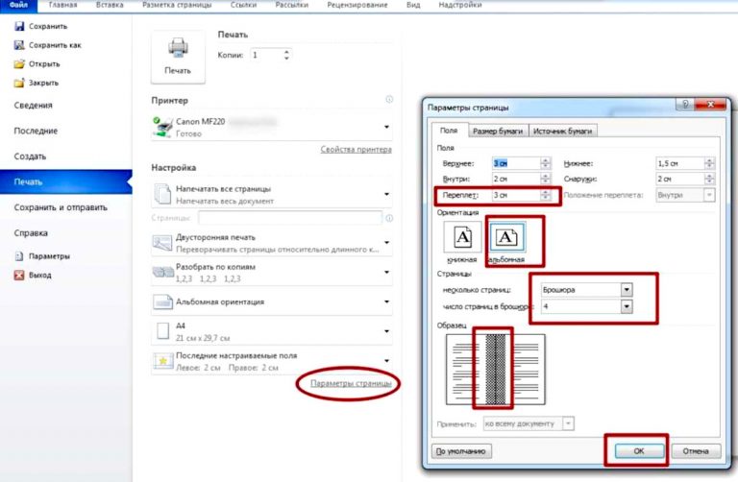Select Последние in backstage menu
This screenshot has width=738, height=482.
pyautogui.click(x=36, y=131)
